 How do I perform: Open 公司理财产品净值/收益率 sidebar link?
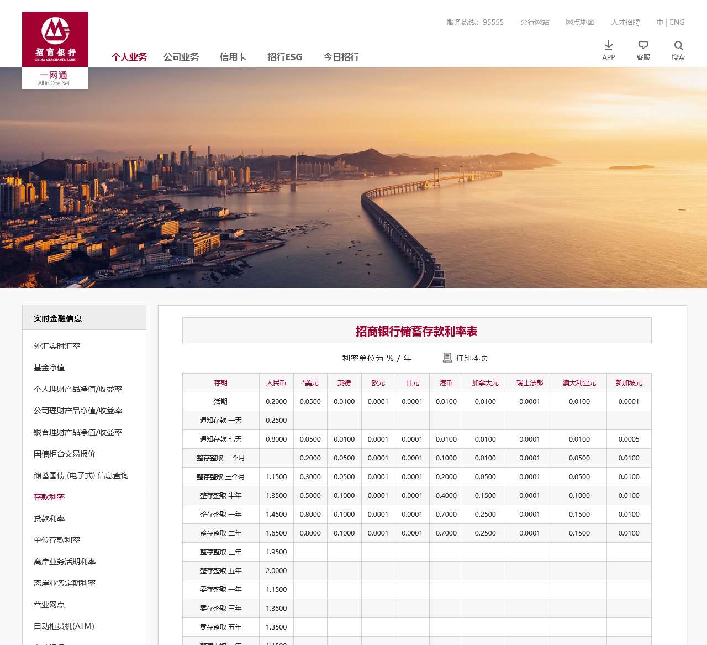pos(78,411)
